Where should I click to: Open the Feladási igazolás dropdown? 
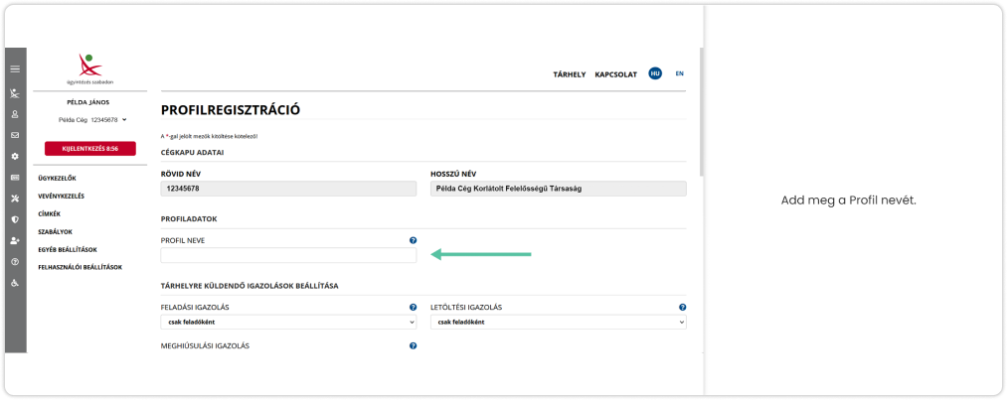[x=288, y=322]
